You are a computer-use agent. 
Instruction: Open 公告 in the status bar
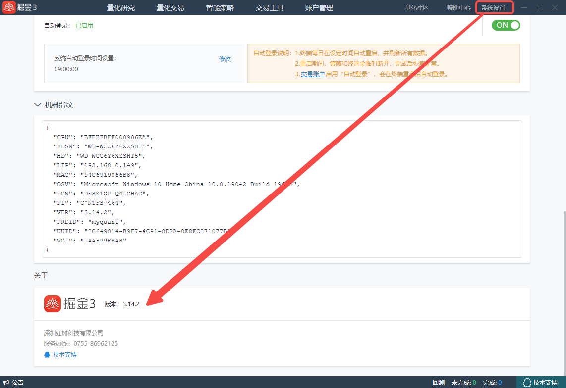[x=17, y=382]
